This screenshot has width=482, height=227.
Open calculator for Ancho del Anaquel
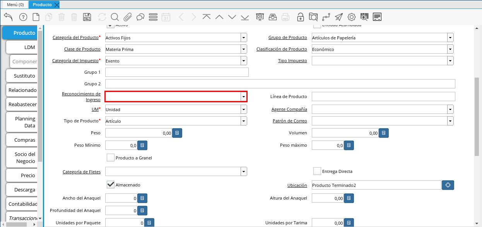(x=142, y=198)
